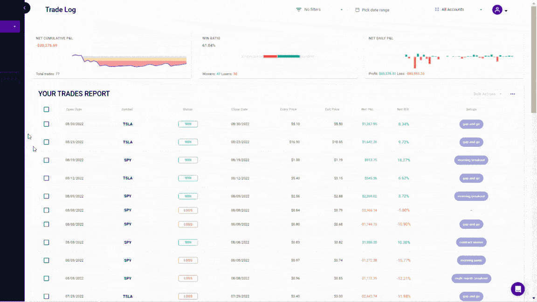Check the 08/30/2022 TSLA trade row
The width and height of the screenshot is (537, 302).
pos(46,124)
